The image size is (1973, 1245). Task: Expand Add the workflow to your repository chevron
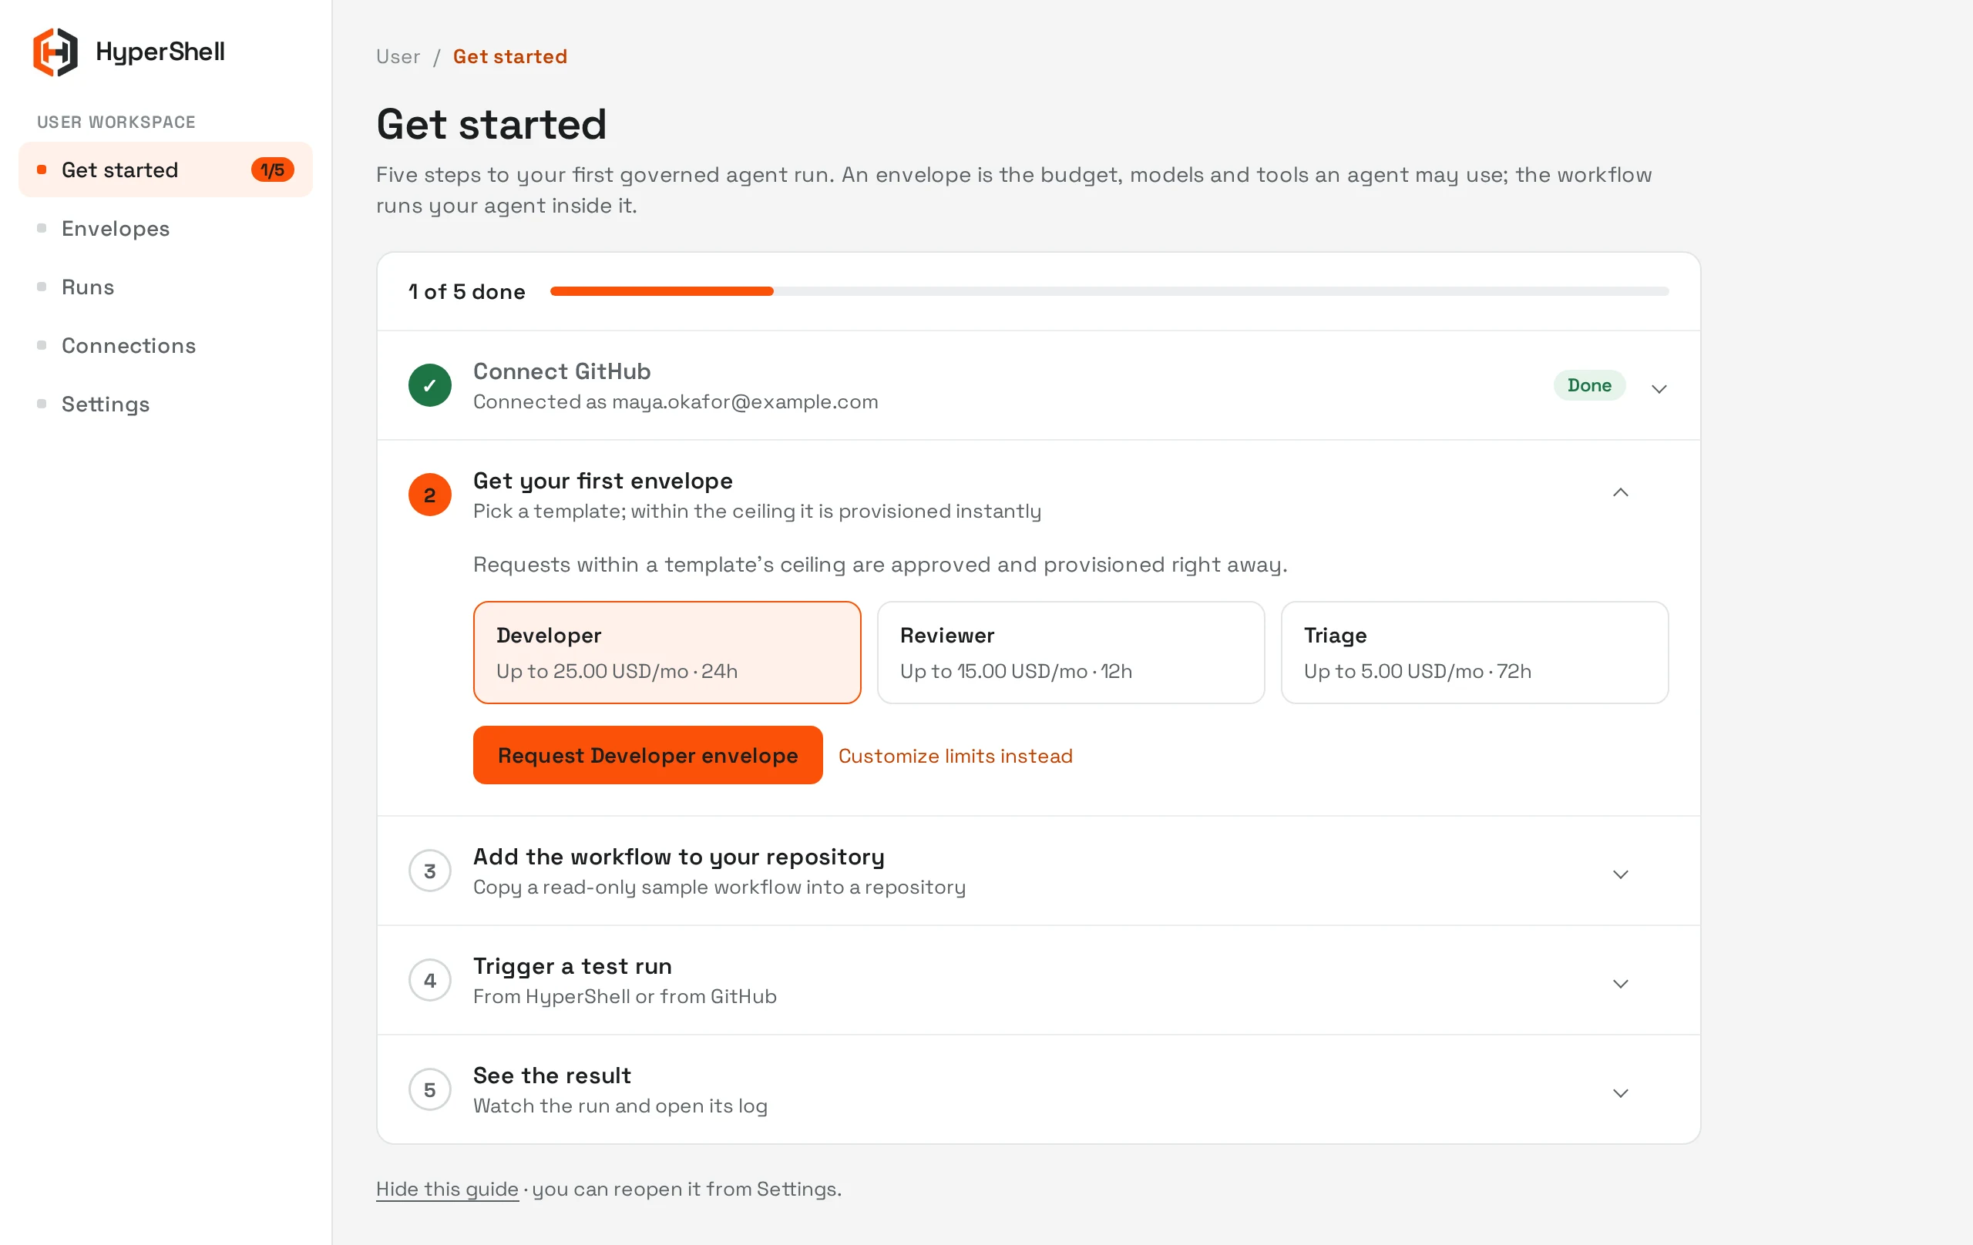coord(1621,874)
